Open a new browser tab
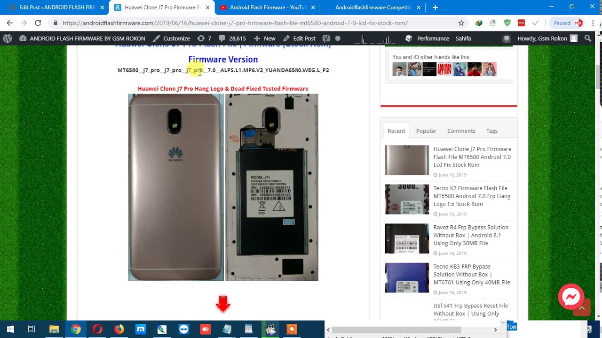Image resolution: width=602 pixels, height=338 pixels. [x=435, y=8]
